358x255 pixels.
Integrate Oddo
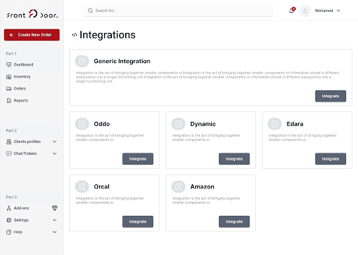coord(138,159)
